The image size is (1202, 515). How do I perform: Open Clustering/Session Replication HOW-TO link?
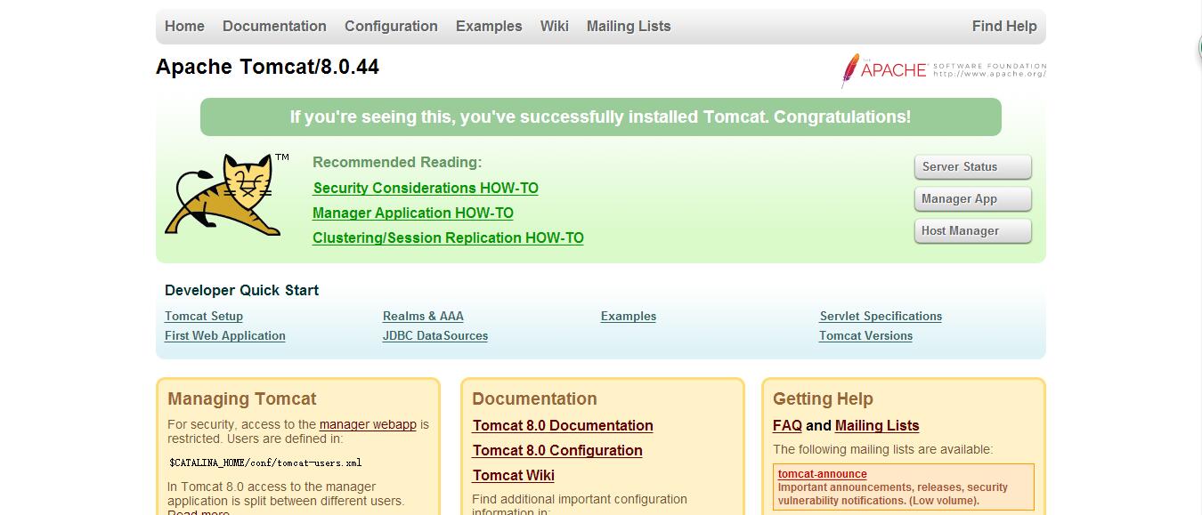point(448,238)
